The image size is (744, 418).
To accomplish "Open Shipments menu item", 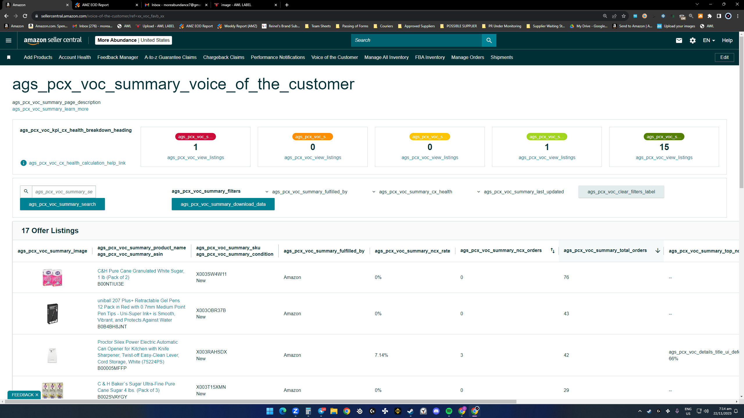I will (x=502, y=57).
